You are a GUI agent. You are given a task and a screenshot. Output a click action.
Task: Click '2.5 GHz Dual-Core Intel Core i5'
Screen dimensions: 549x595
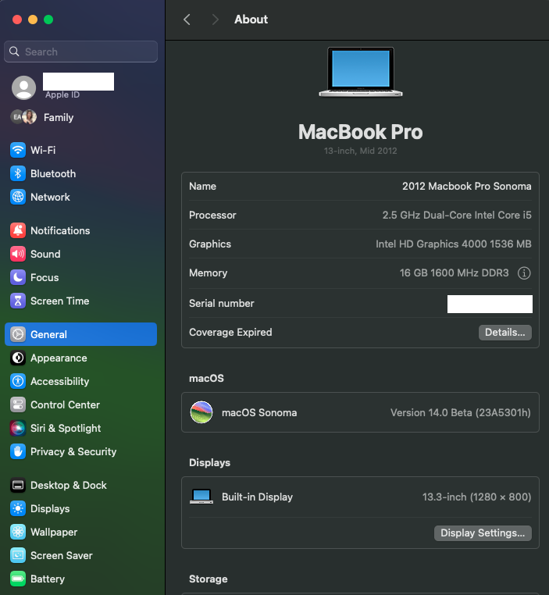click(x=457, y=216)
